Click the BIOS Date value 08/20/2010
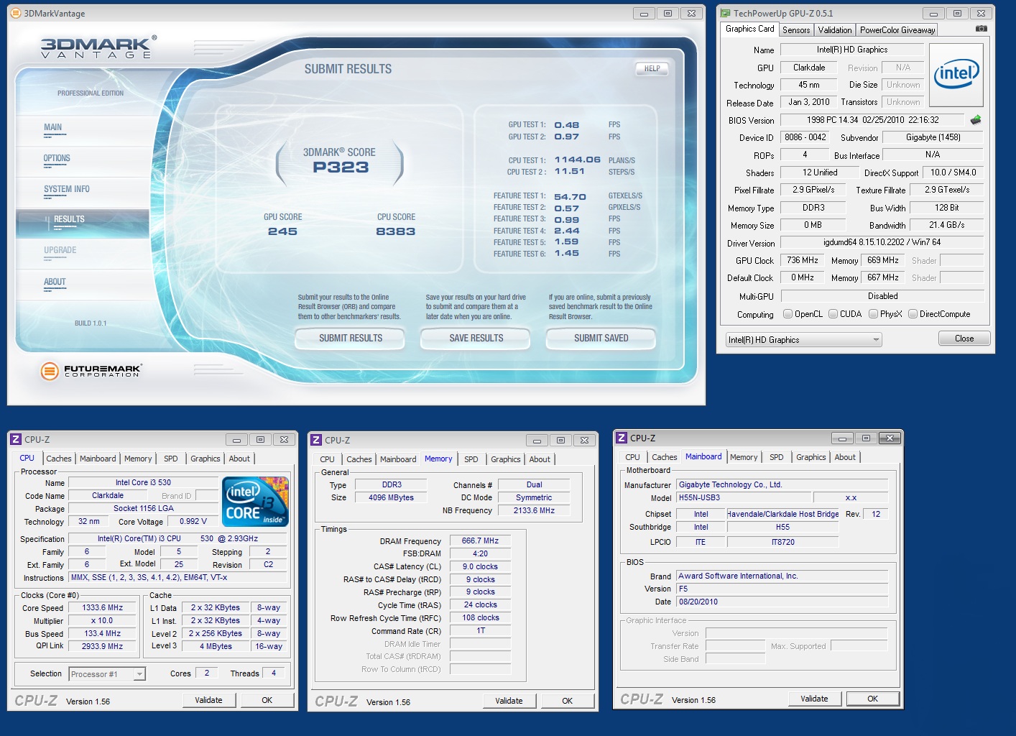 tap(782, 602)
